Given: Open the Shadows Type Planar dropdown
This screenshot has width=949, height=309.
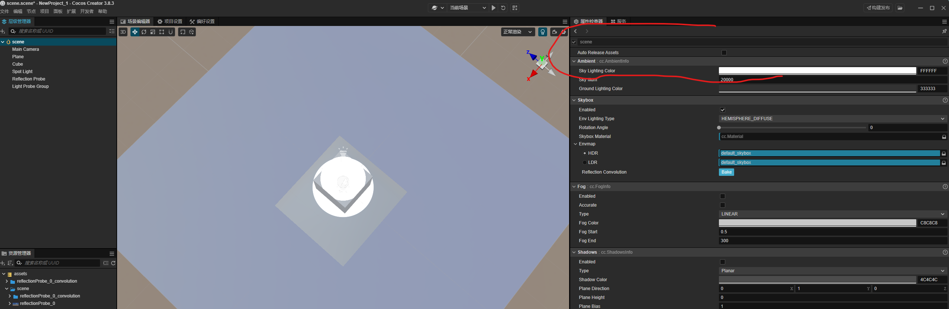Looking at the screenshot, I should [833, 271].
